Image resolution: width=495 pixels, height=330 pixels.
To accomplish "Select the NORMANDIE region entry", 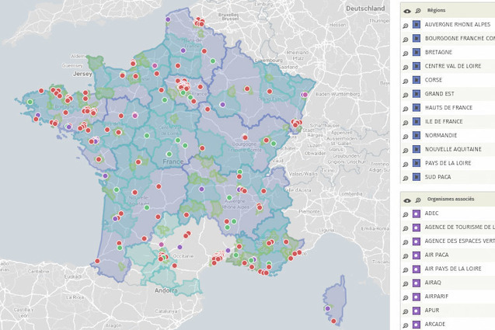I will coord(441,135).
